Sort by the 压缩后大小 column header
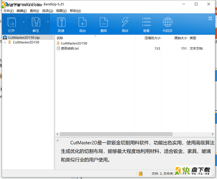Viewport: 217px width, 179px height. pos(152,38)
